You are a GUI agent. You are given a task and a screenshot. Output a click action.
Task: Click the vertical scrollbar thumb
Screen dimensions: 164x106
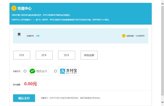click(x=162, y=51)
